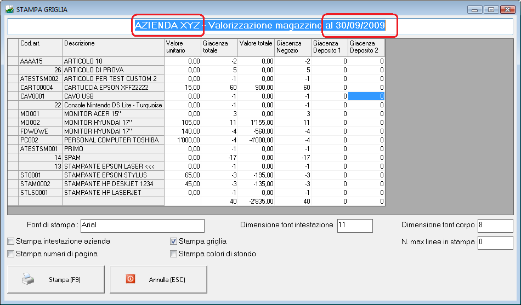The height and width of the screenshot is (305, 521).
Task: Click the STAMPA GRIGLIA window title icon
Action: 10,9
